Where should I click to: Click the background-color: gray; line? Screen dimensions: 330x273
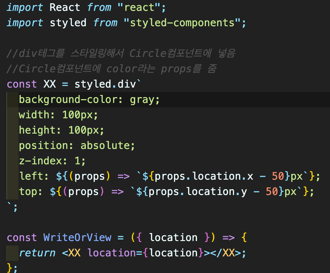tap(89, 100)
